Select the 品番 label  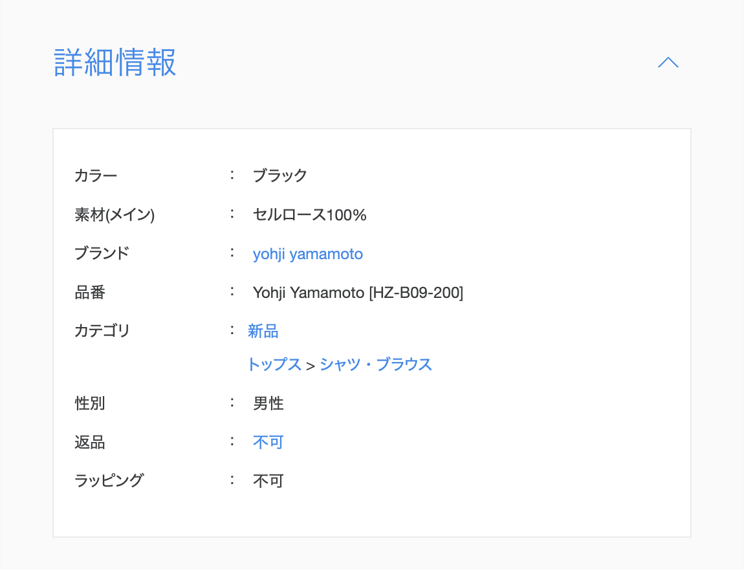(x=90, y=292)
